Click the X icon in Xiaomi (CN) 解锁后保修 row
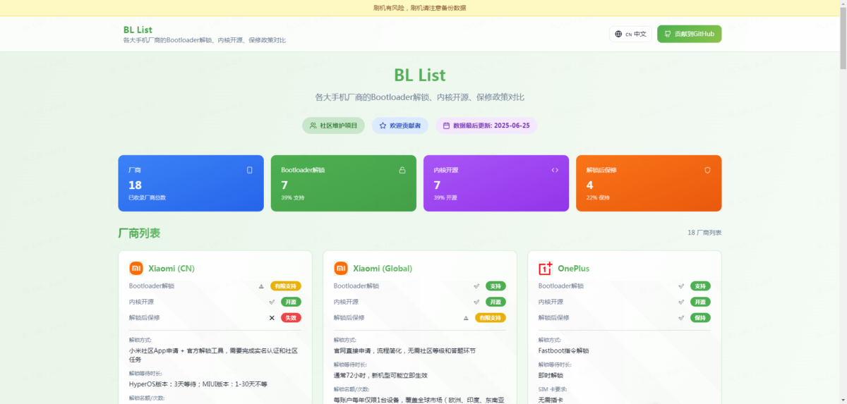Screen dimensions: 847x404 272,318
